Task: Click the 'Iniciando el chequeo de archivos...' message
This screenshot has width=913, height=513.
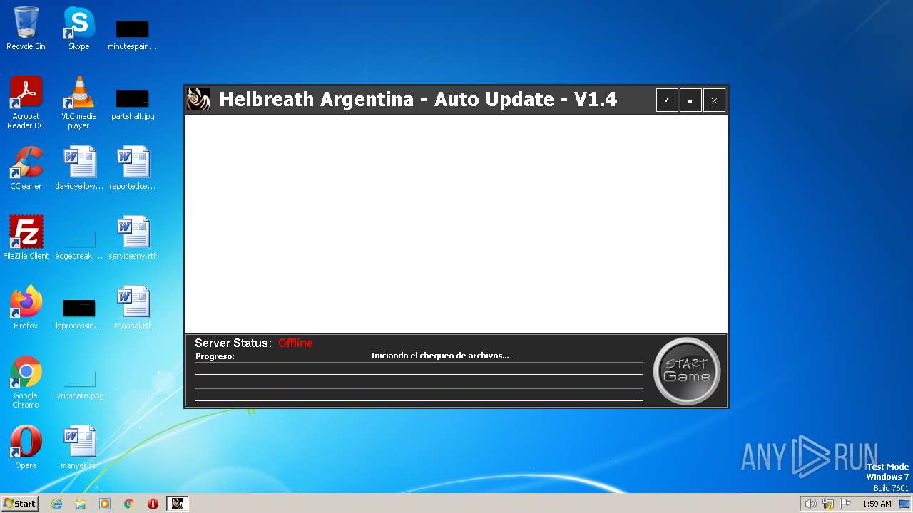Action: (x=440, y=356)
